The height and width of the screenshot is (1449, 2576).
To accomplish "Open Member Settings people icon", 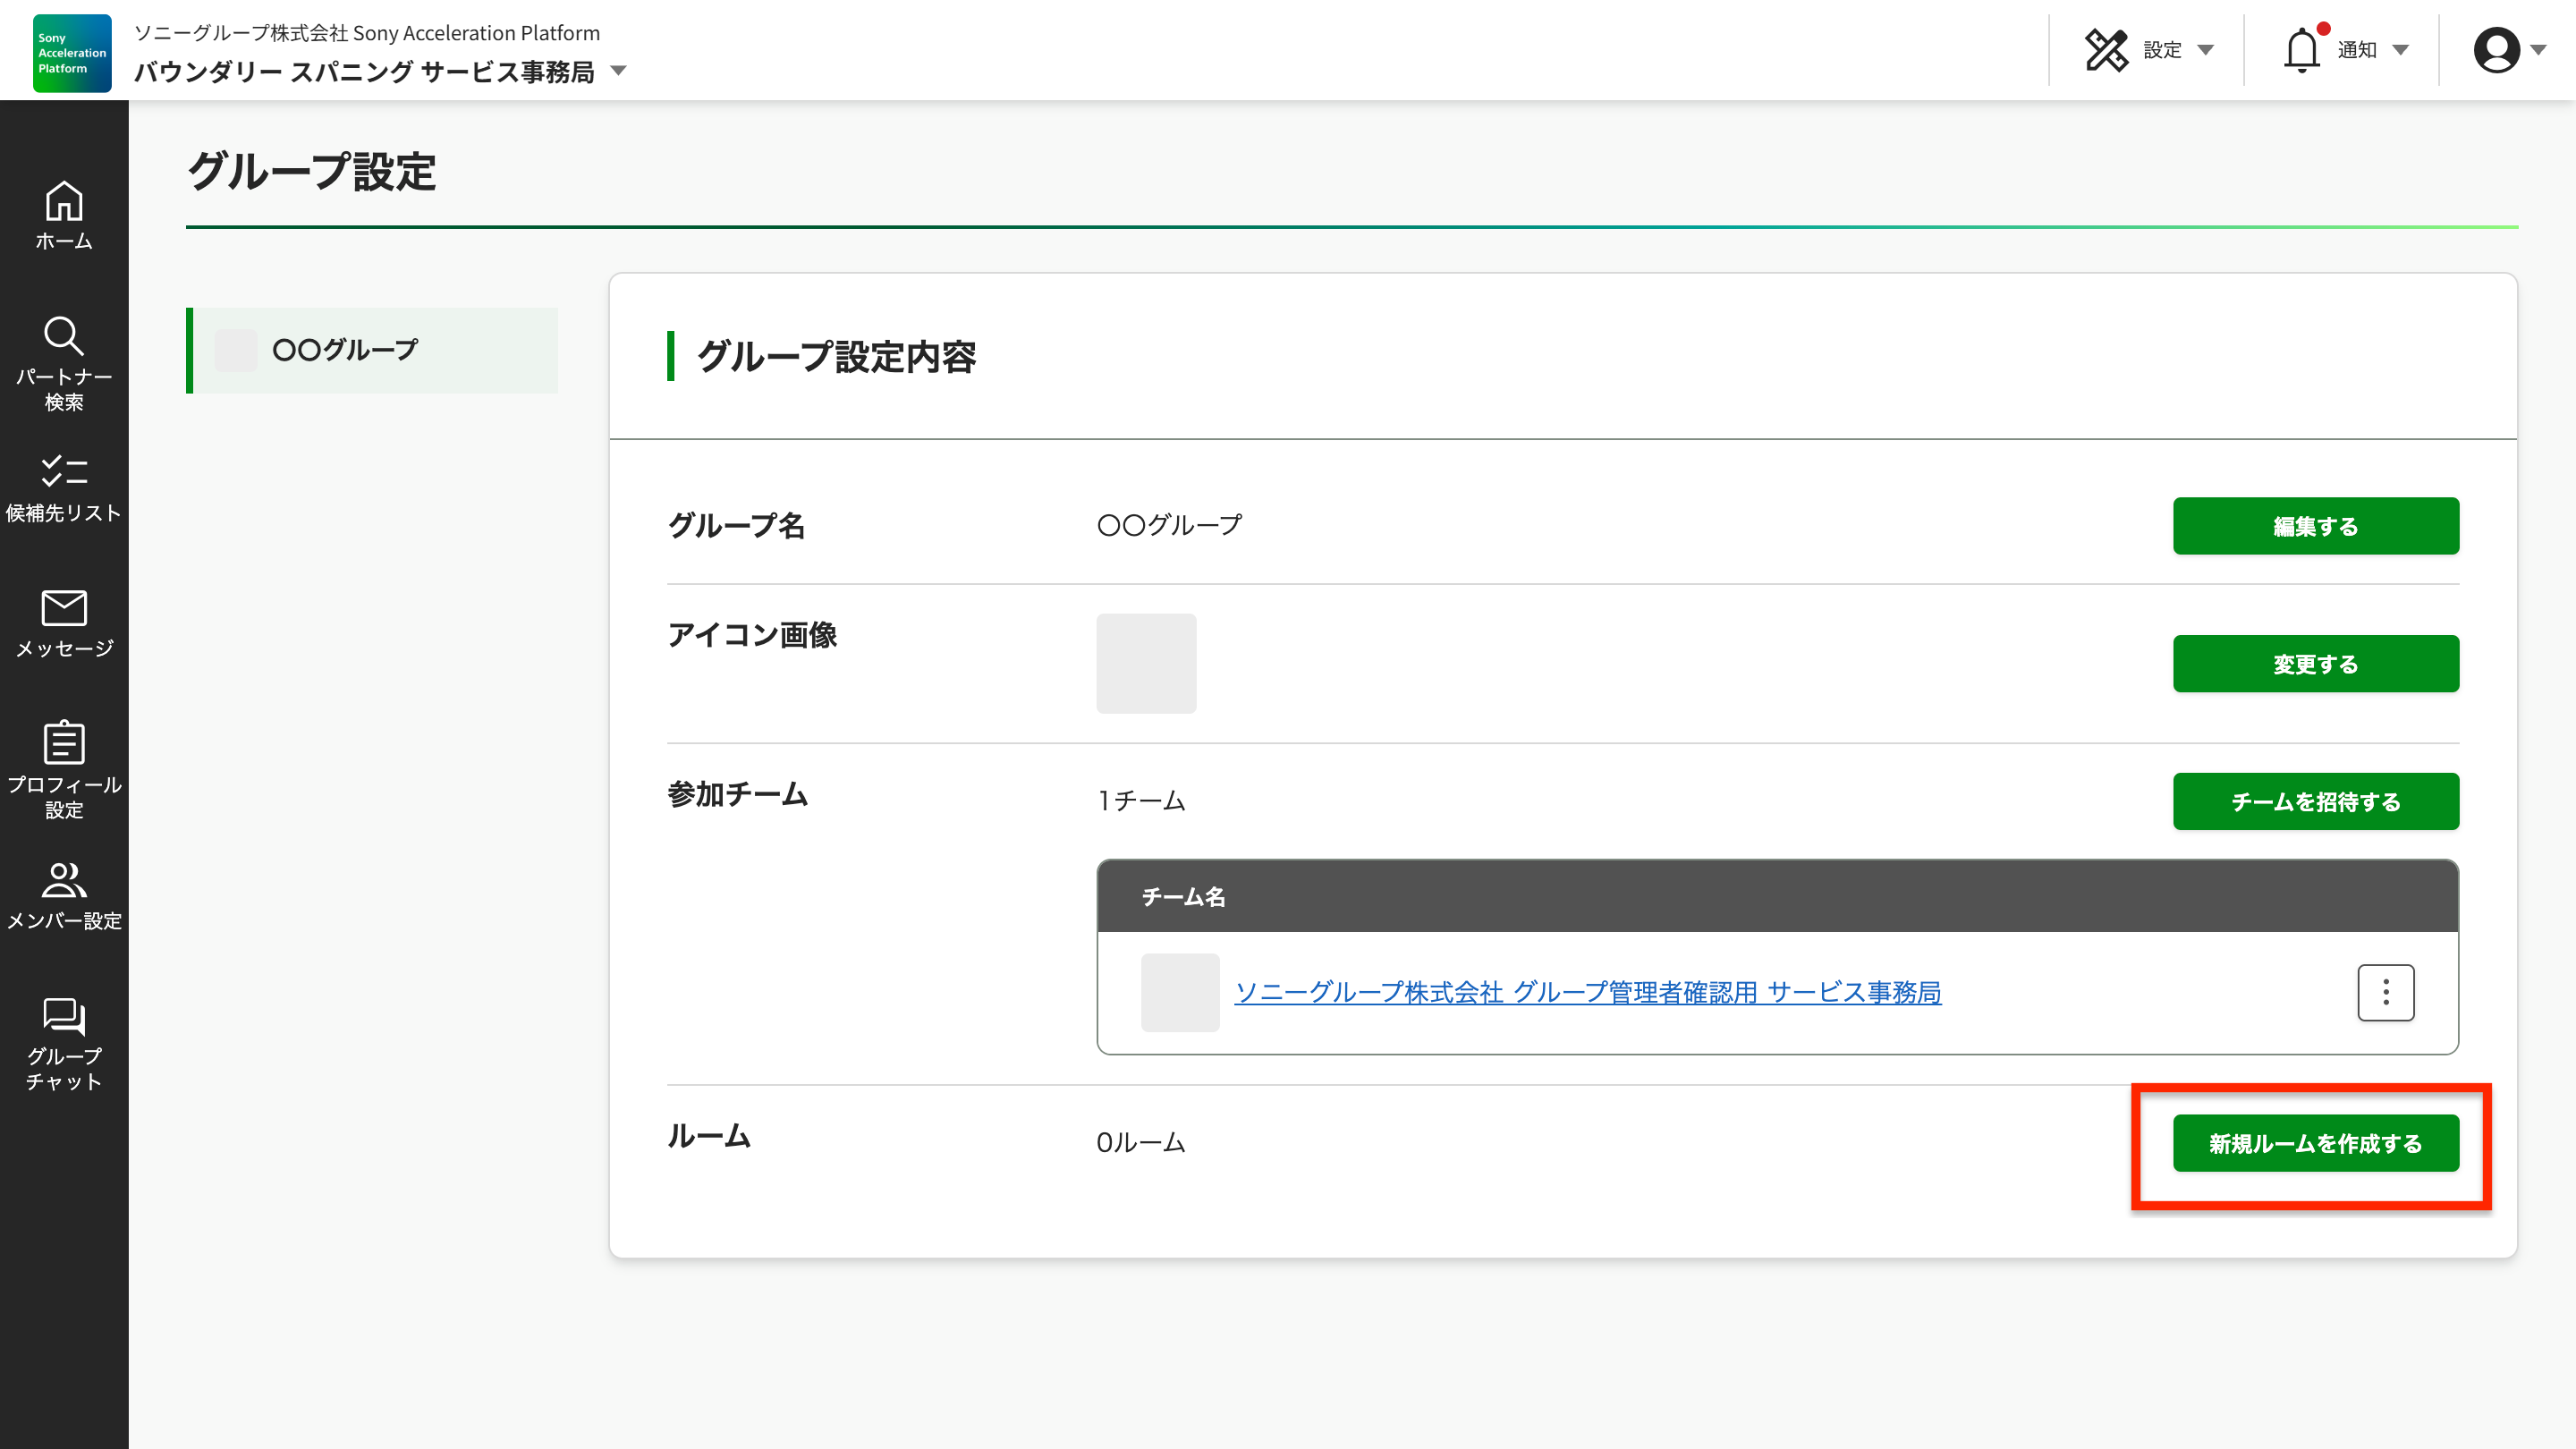I will tap(64, 880).
